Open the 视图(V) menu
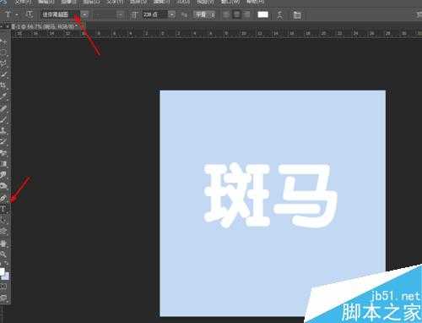 point(205,2)
